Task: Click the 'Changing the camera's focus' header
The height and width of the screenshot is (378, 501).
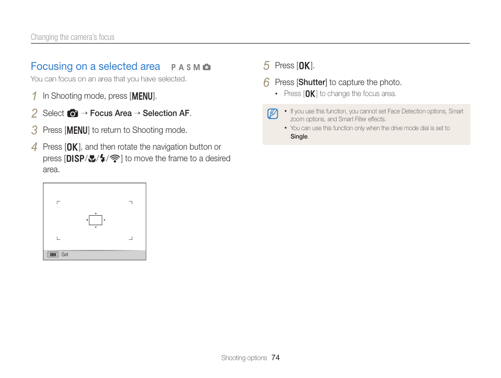Action: point(72,37)
